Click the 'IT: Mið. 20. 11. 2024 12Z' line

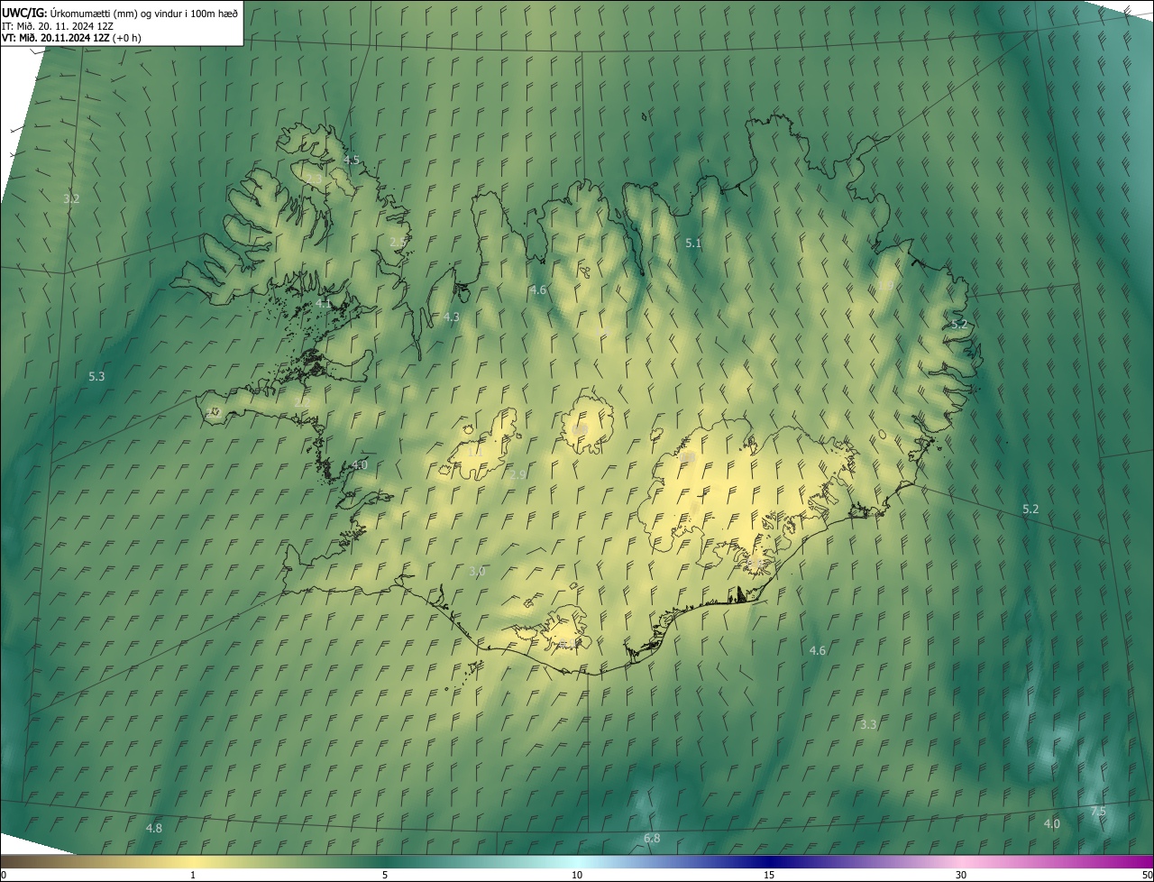click(x=57, y=25)
